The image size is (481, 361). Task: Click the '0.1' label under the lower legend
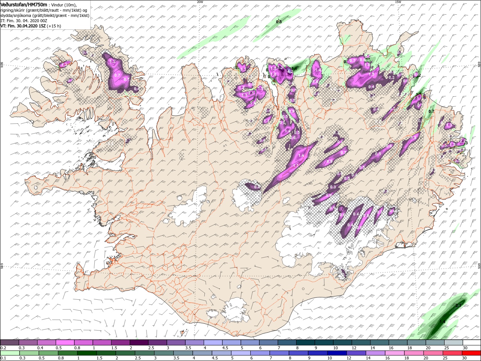[x=3, y=358]
